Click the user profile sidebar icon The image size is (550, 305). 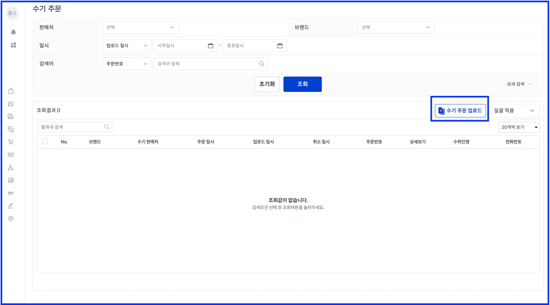coord(11,168)
